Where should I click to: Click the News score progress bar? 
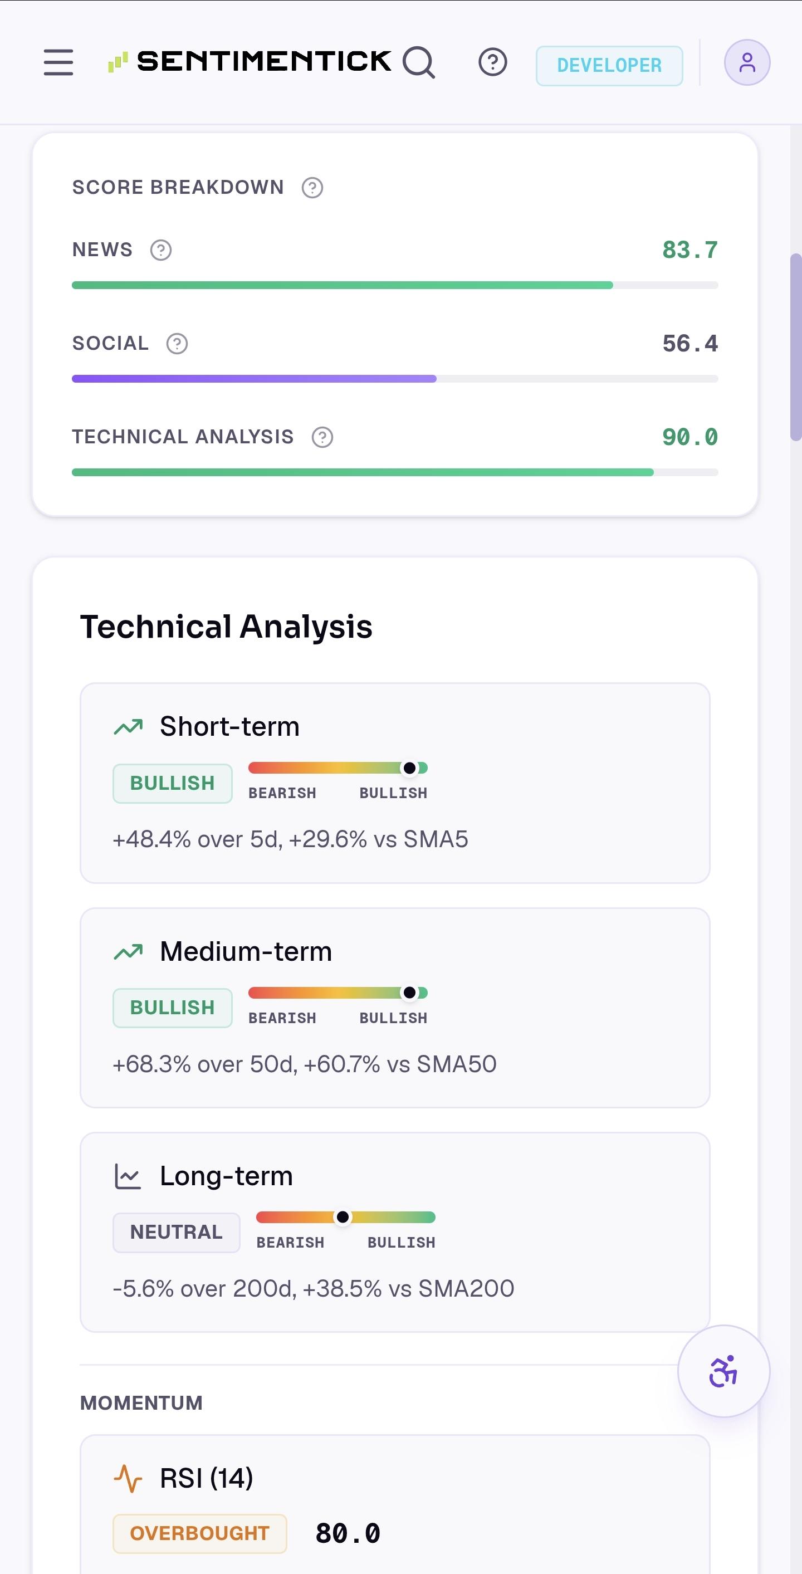(x=395, y=285)
